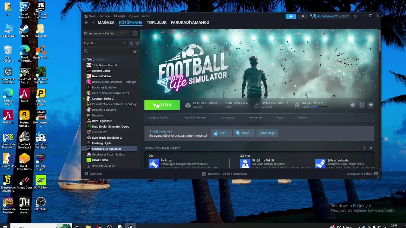The height and width of the screenshot is (228, 406).
Task: Open Kütüphane Ana Sayfası
Action: click(x=107, y=33)
